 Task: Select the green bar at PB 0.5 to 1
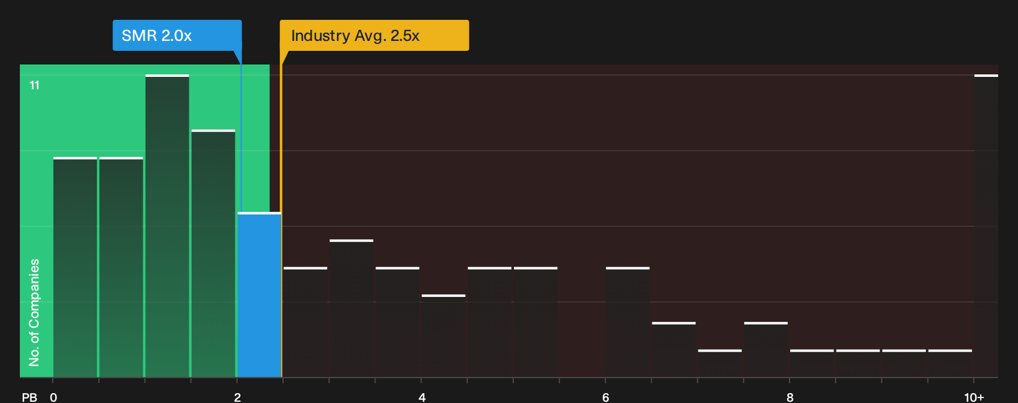[121, 268]
